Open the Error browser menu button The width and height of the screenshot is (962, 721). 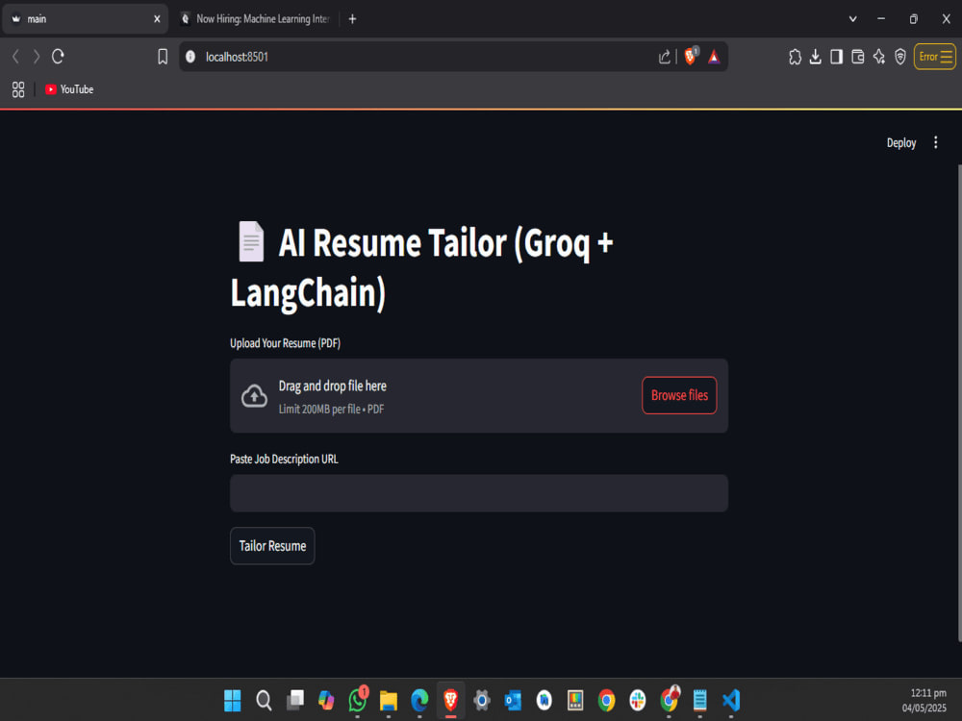[x=935, y=57]
